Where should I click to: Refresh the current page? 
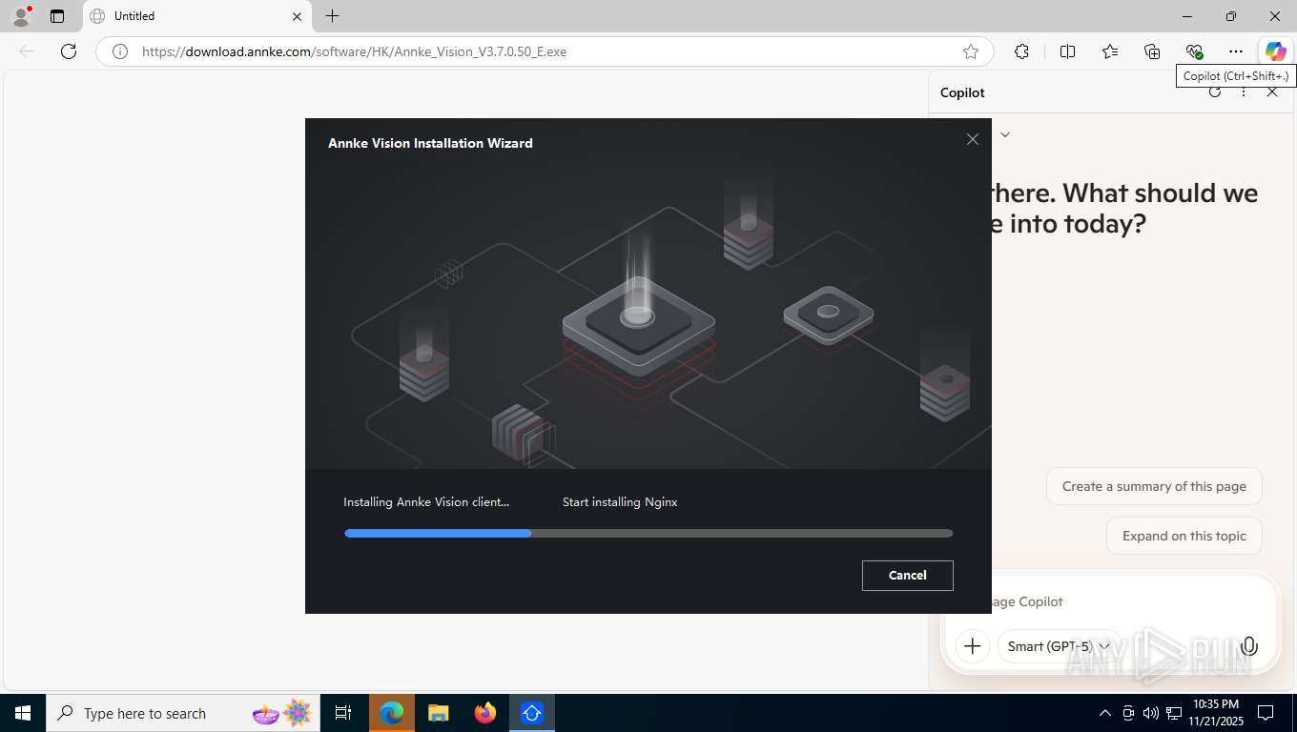pos(69,51)
